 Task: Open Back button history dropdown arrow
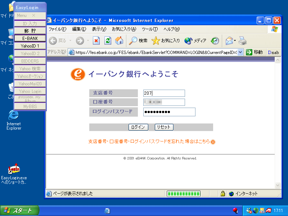(70, 41)
